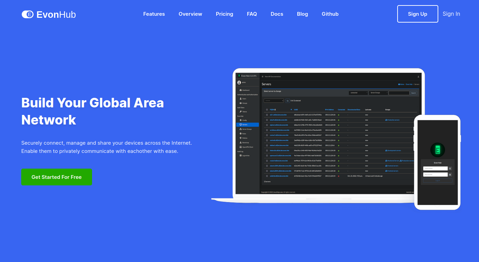Open the Pricing menu item

click(x=224, y=14)
